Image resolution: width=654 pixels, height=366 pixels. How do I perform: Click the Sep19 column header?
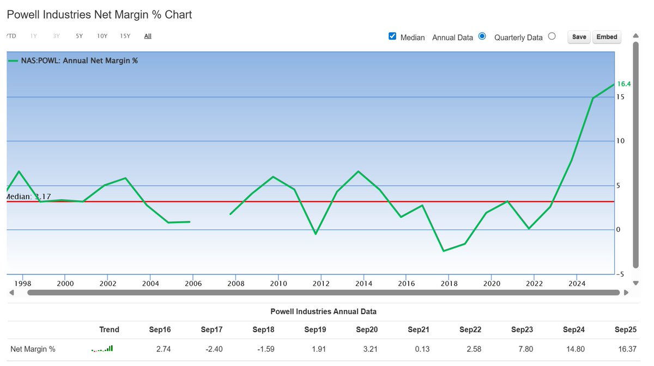315,329
